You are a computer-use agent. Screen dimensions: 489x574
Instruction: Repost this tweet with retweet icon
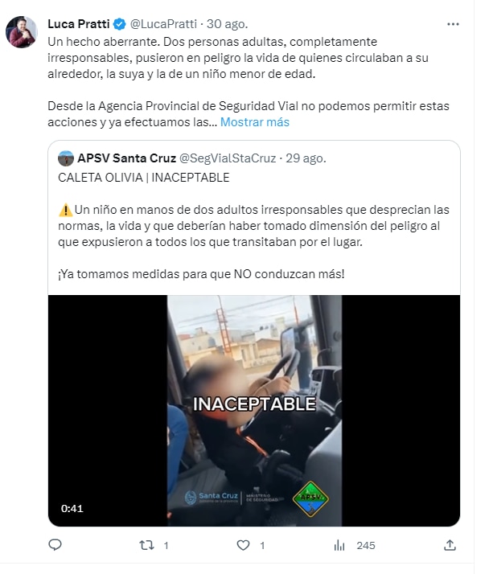point(146,545)
